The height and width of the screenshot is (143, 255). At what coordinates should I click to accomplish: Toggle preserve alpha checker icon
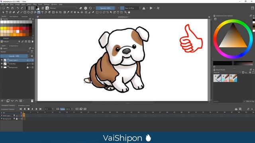pyautogui.click(x=86, y=8)
